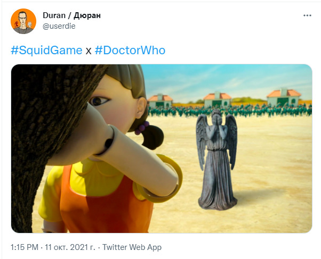Open the attached Squid Game meme image
321x259 pixels.
tap(162, 148)
